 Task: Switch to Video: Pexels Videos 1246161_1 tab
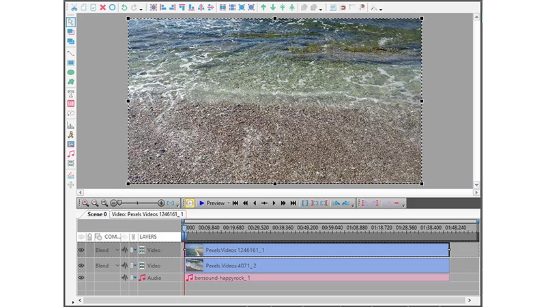tap(147, 214)
